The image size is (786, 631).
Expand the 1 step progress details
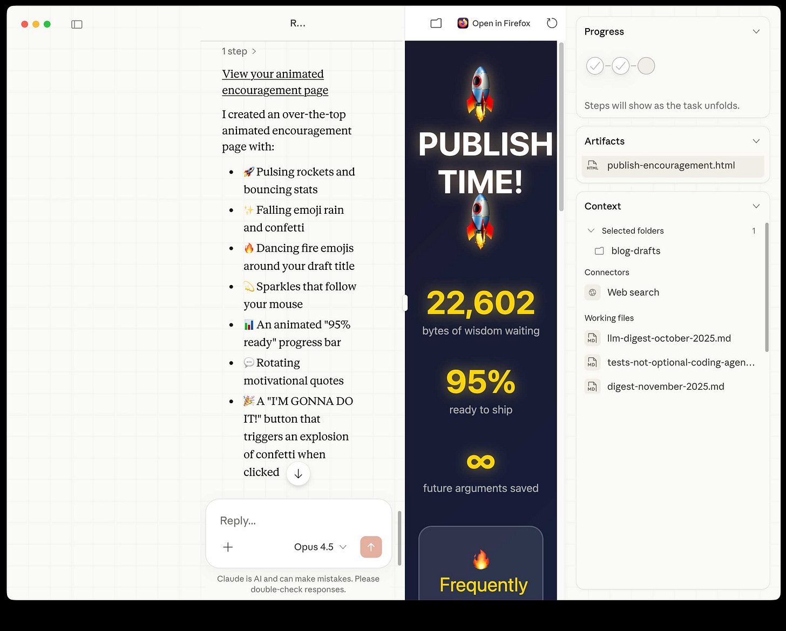[x=239, y=51]
